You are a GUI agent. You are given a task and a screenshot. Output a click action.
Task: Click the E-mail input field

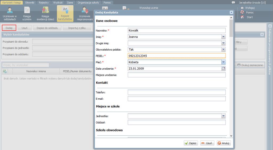(177, 99)
